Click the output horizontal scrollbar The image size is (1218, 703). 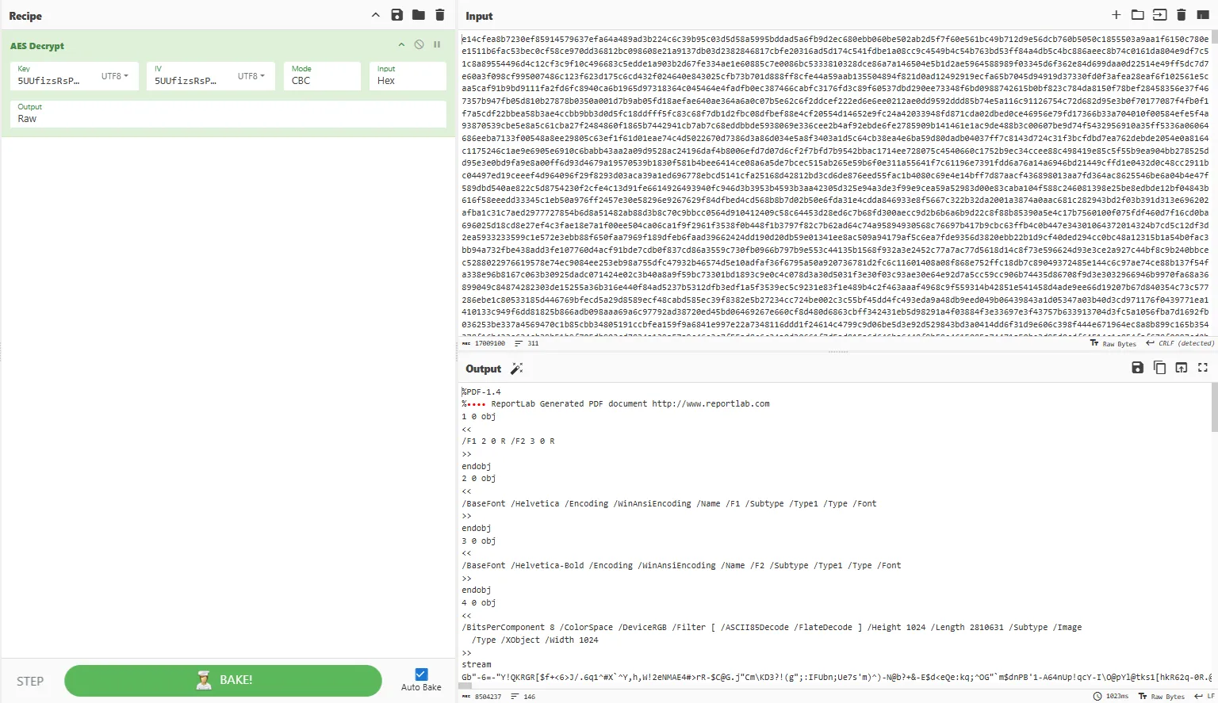coord(466,686)
